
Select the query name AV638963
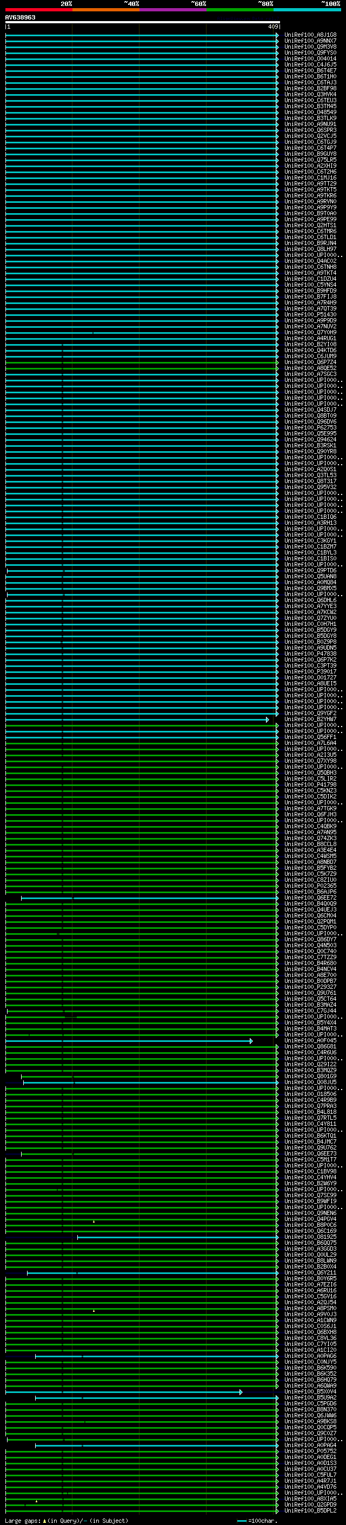pos(20,17)
